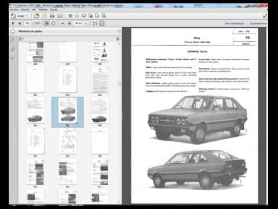Image resolution: width=278 pixels, height=209 pixels.
Task: Click the top car front-view image
Action: (x=197, y=120)
